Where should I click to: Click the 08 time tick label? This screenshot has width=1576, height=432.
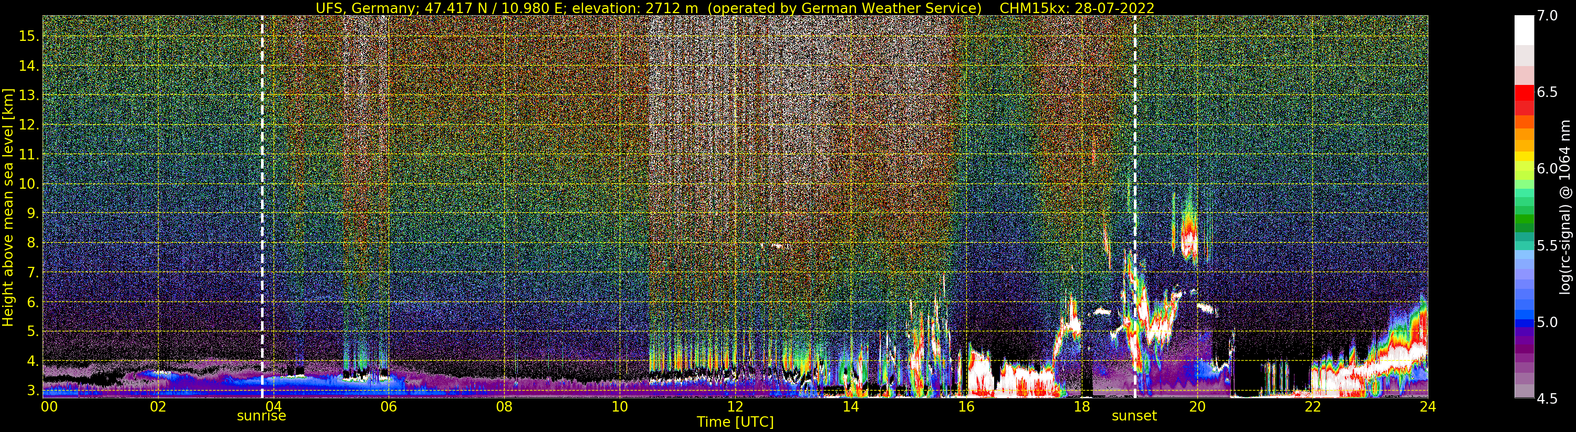(x=504, y=406)
